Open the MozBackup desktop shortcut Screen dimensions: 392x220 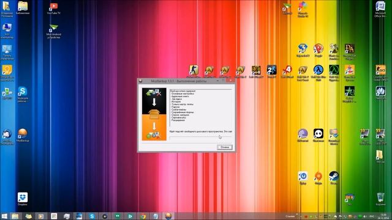coord(23,135)
